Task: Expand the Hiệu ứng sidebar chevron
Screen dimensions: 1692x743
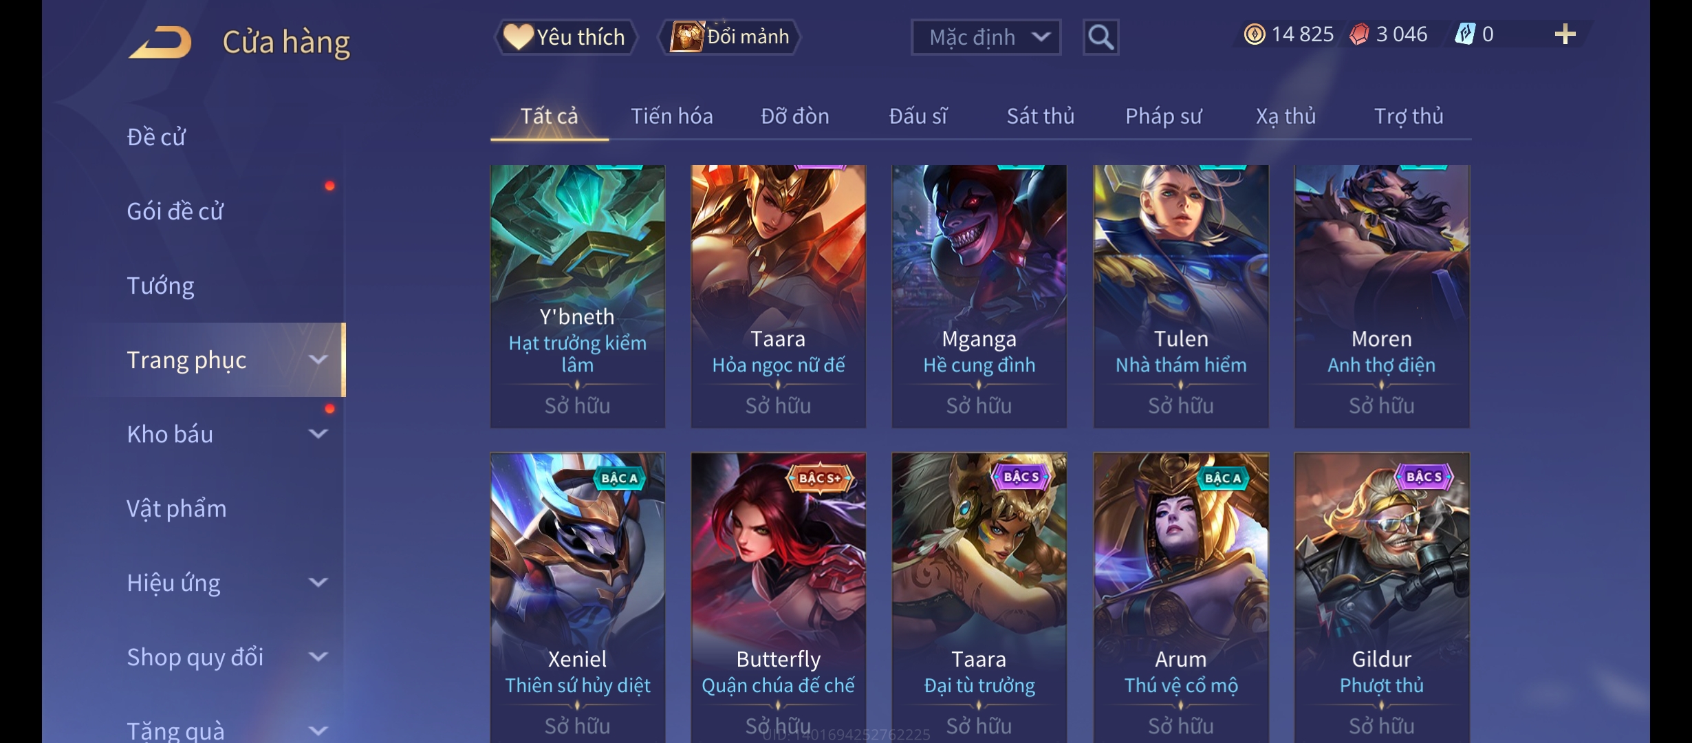Action: 318,583
